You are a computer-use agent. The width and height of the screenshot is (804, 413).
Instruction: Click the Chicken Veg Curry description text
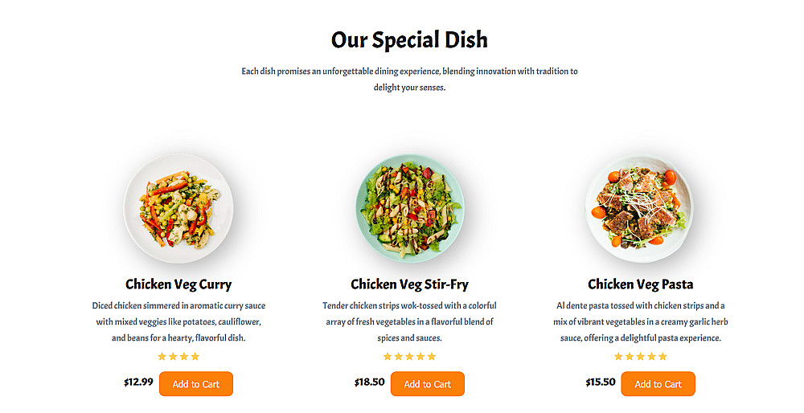(x=178, y=321)
